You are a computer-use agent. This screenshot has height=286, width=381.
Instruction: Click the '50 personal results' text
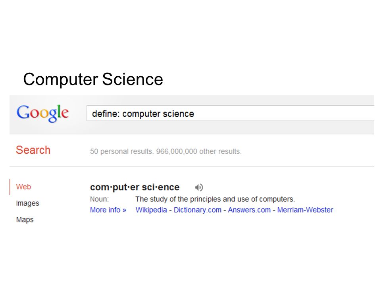point(122,151)
